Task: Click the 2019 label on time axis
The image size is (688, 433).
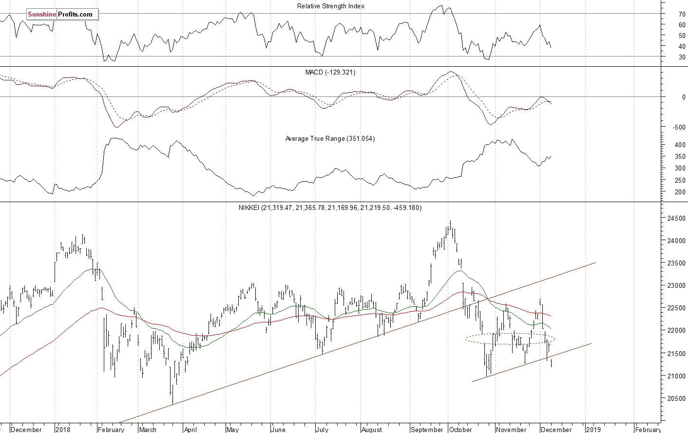Action: [x=593, y=430]
